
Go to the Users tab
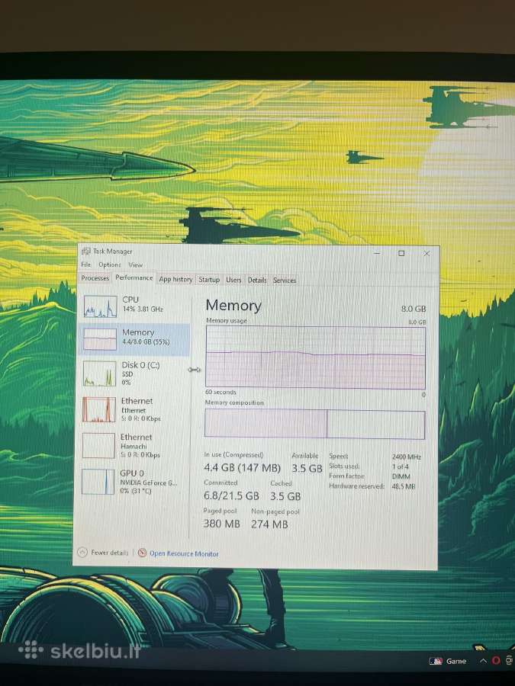[x=233, y=280]
